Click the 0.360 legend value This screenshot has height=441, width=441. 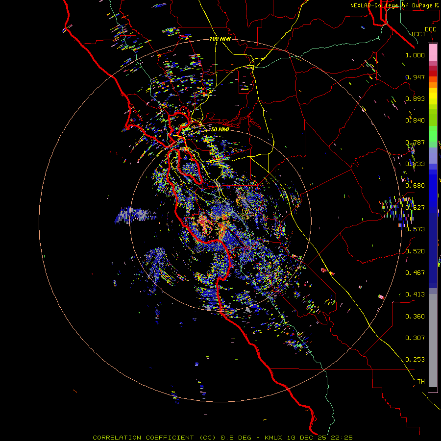tap(415, 317)
